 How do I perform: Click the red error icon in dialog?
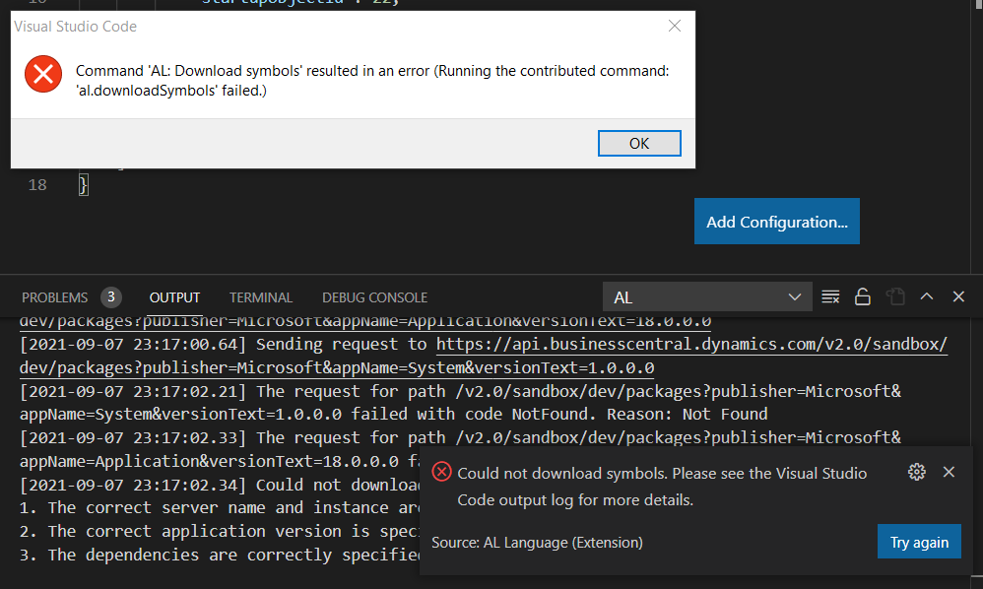[43, 74]
